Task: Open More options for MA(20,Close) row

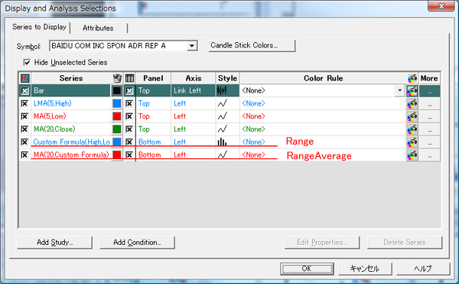Action: 430,129
